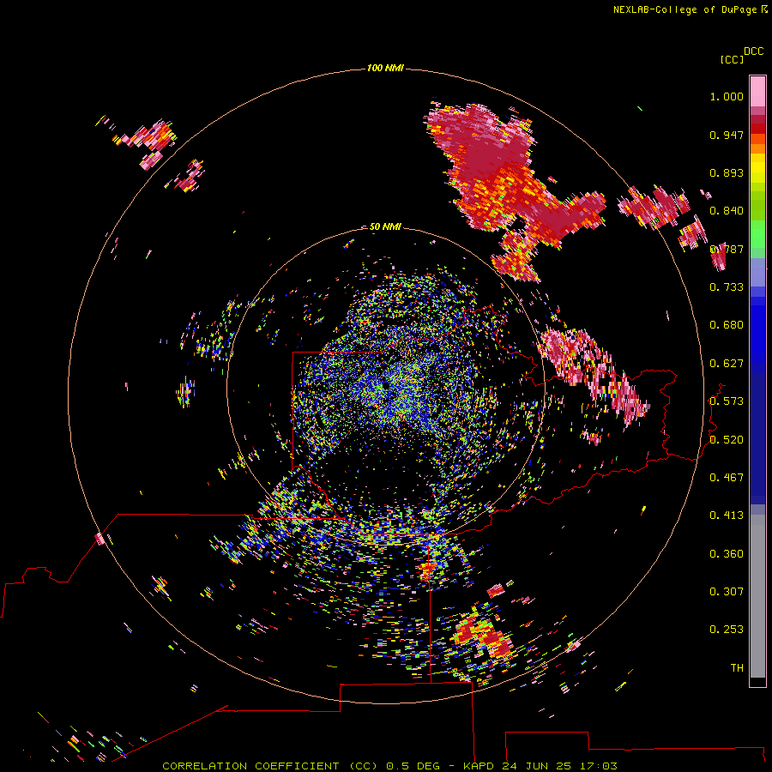The height and width of the screenshot is (772, 772).
Task: Click the KAPD station identifier
Action: pyautogui.click(x=478, y=766)
